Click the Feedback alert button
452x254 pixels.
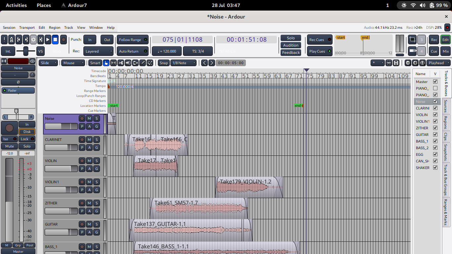click(x=291, y=53)
